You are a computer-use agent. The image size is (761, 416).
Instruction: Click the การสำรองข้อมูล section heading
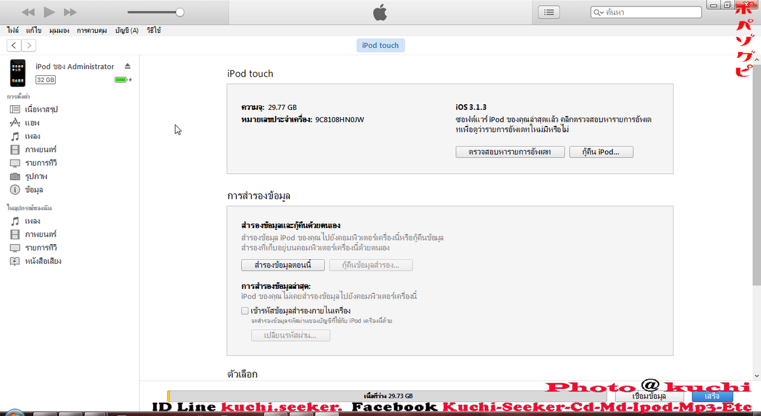click(259, 196)
